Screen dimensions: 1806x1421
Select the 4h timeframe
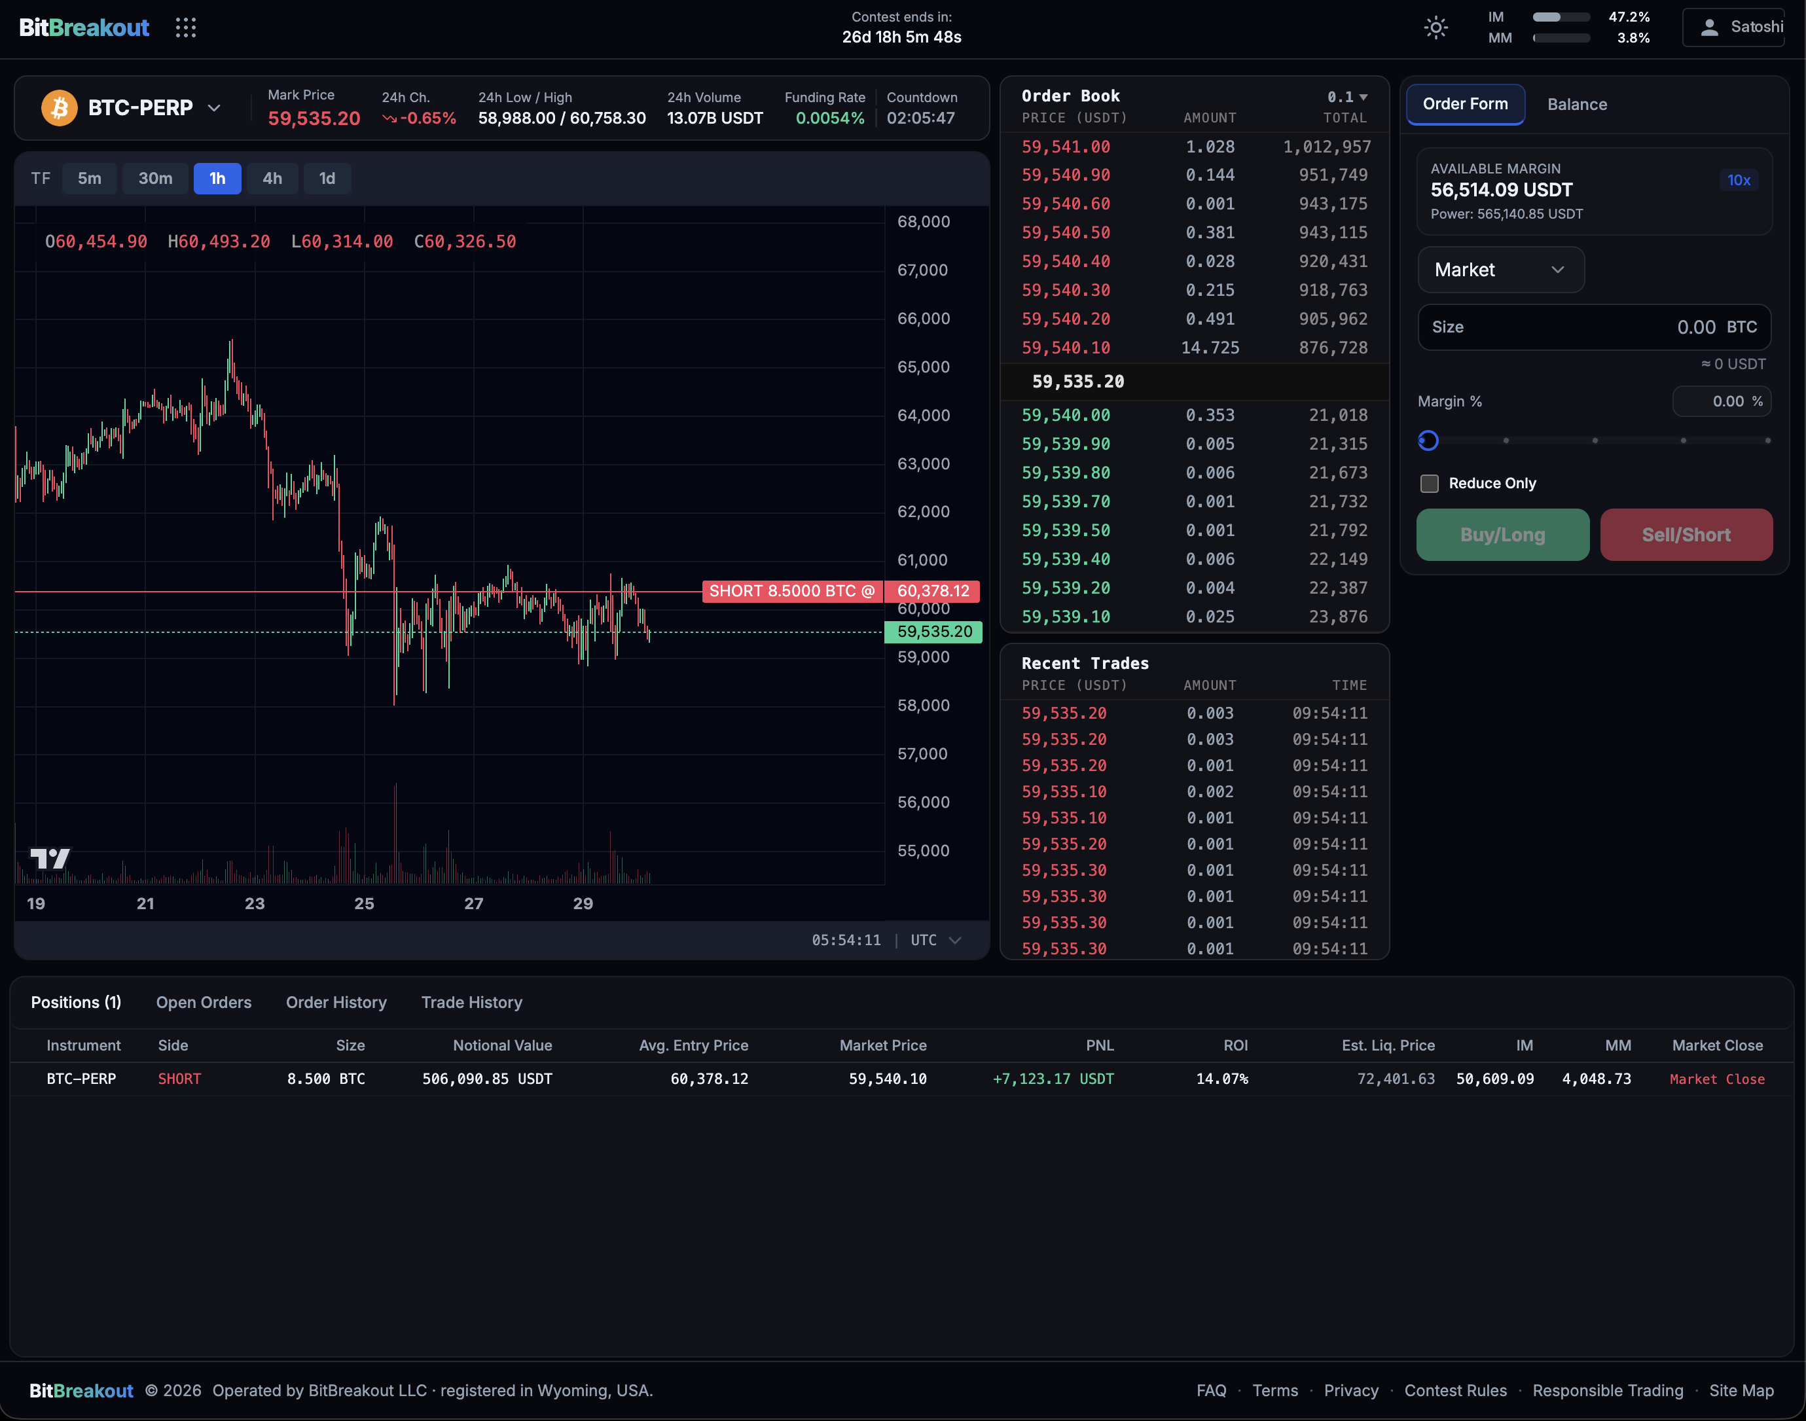tap(273, 178)
